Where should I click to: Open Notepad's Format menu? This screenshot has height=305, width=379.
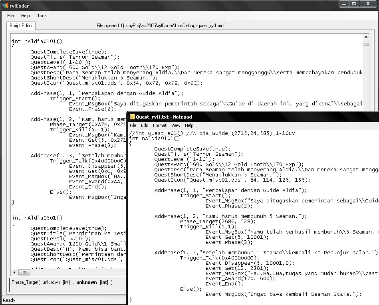pos(160,125)
